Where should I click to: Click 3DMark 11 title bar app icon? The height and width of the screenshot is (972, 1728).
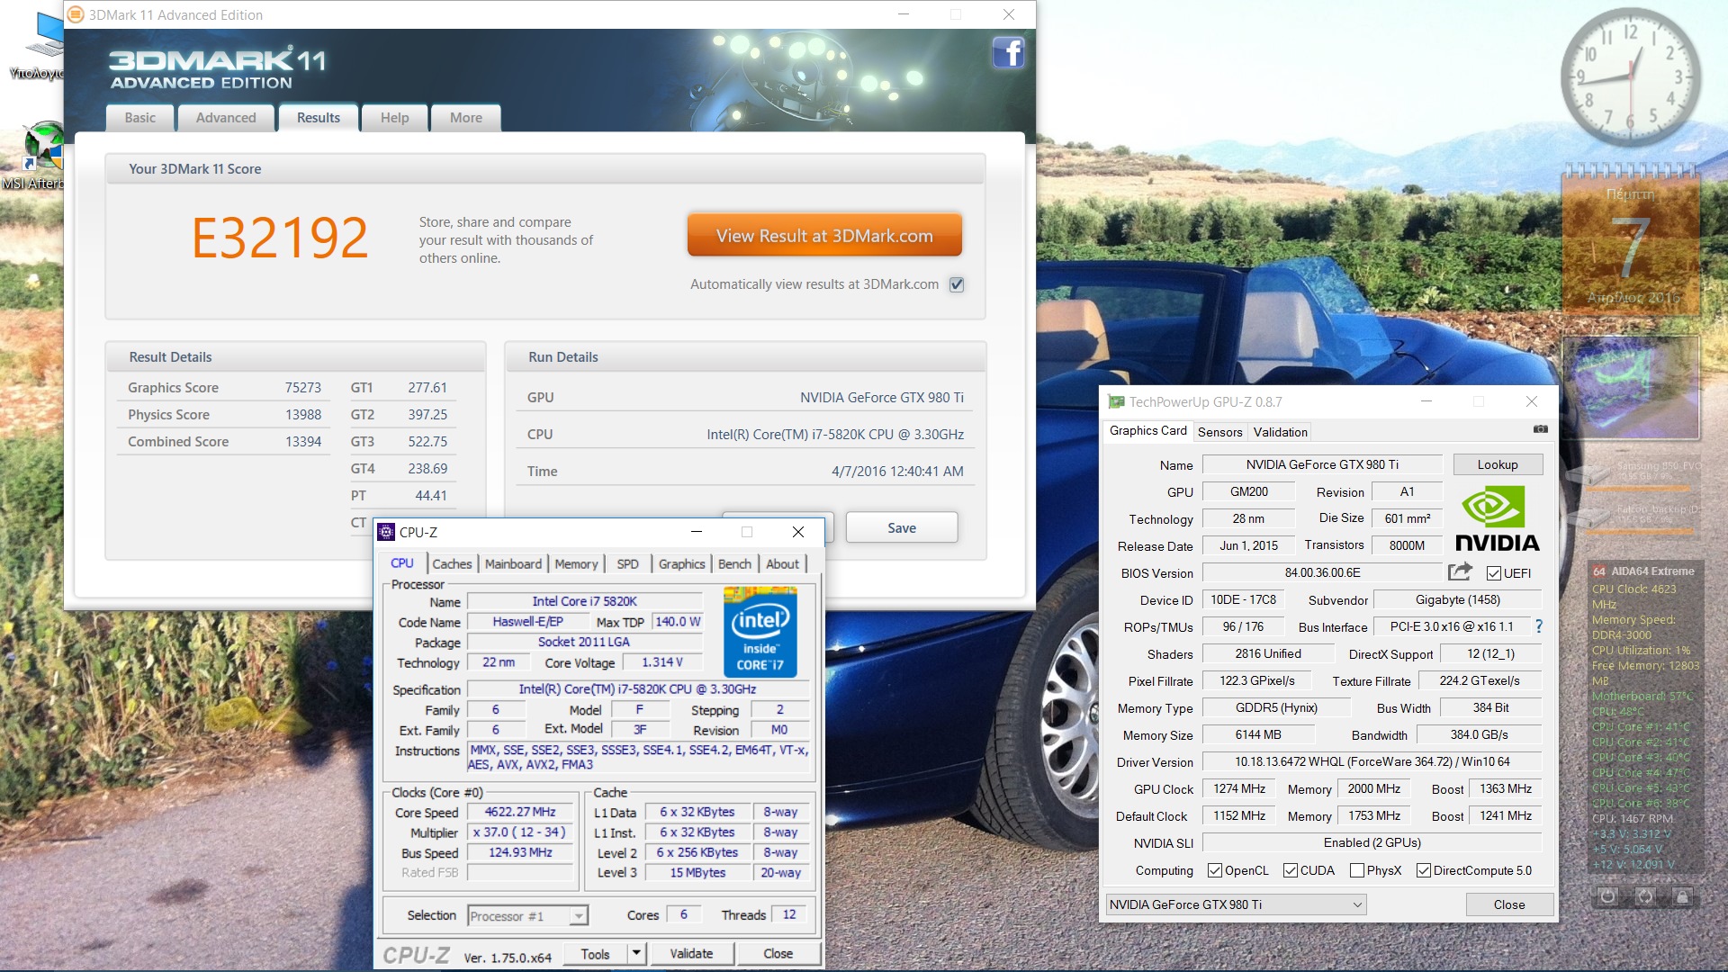coord(76,14)
